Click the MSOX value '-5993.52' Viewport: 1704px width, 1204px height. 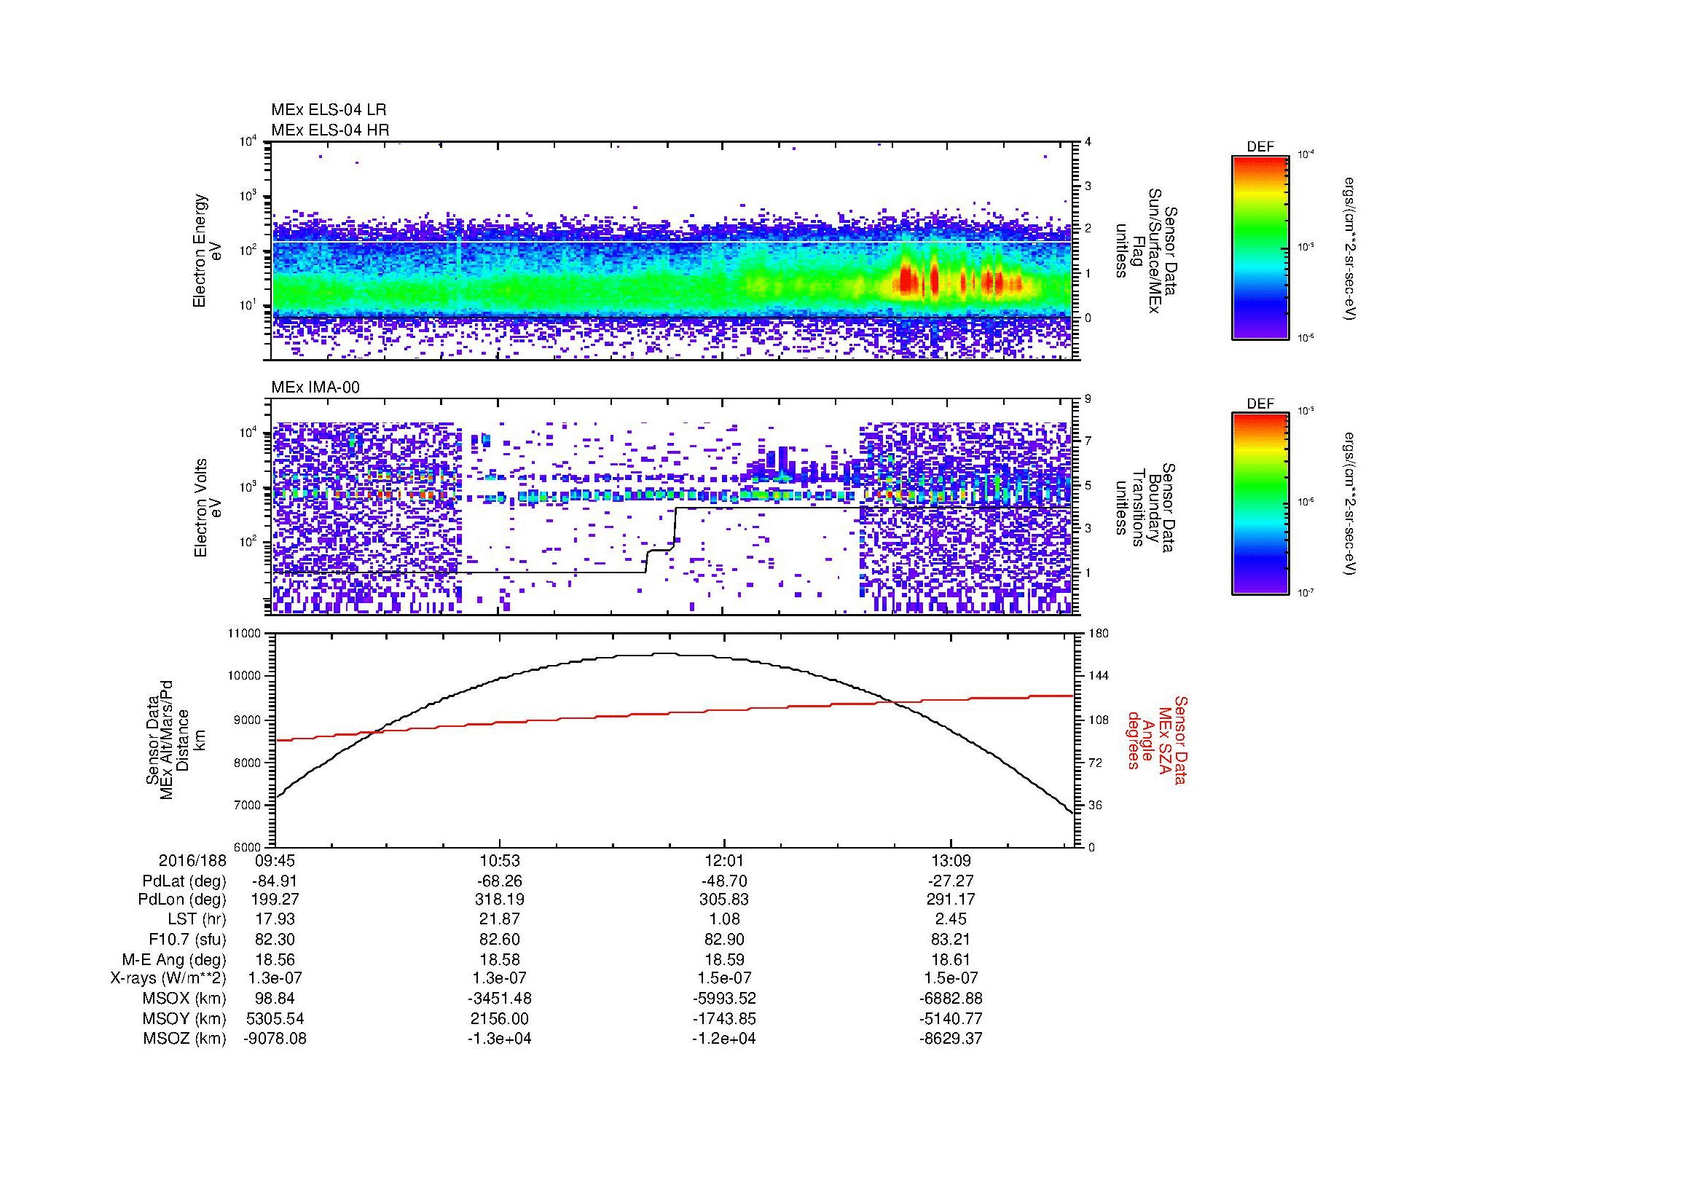point(723,999)
